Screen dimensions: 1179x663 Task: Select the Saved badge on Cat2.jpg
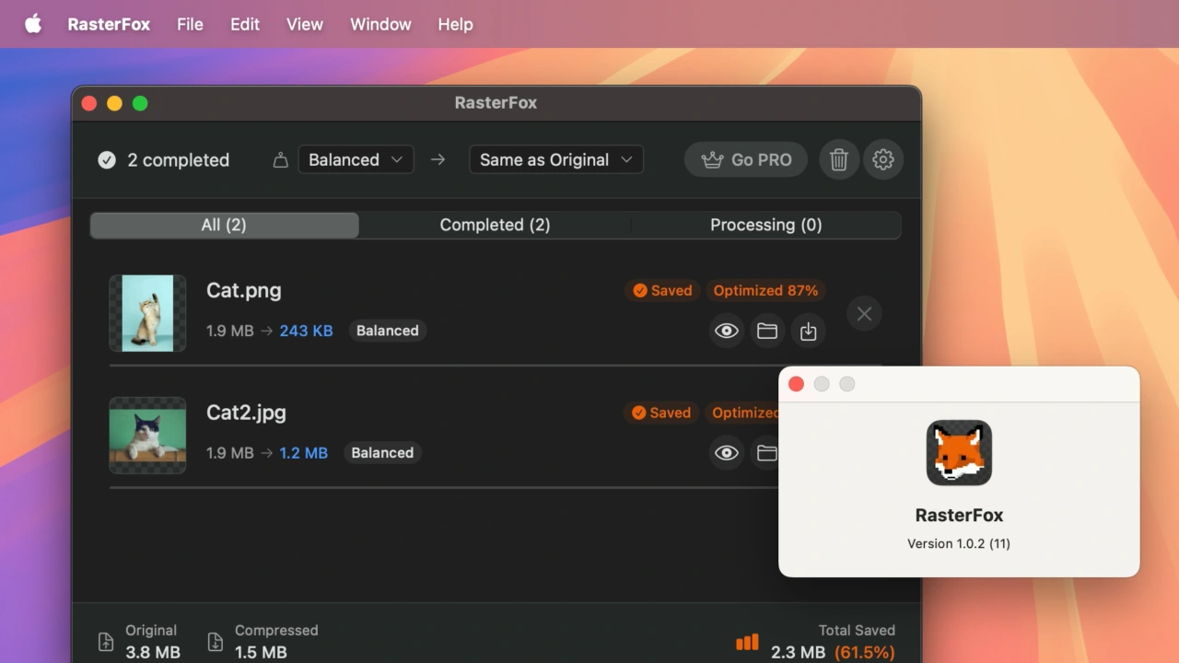(x=660, y=413)
